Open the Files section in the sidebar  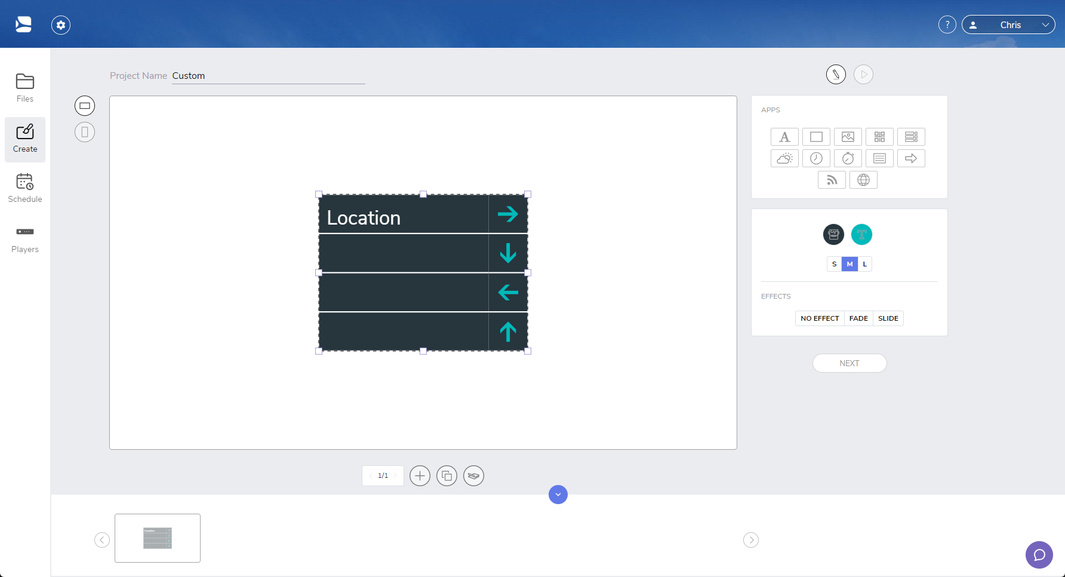[24, 87]
